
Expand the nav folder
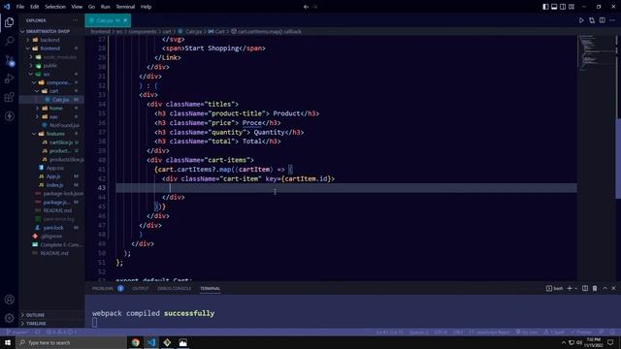coord(51,116)
